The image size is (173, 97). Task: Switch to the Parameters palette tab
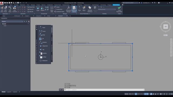tap(52, 30)
